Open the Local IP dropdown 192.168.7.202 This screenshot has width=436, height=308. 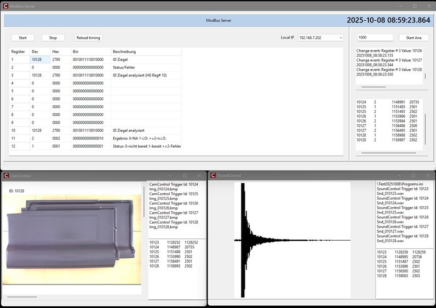[x=321, y=38]
